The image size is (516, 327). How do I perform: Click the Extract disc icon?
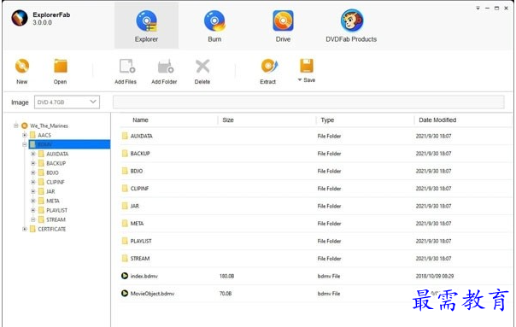click(x=269, y=66)
